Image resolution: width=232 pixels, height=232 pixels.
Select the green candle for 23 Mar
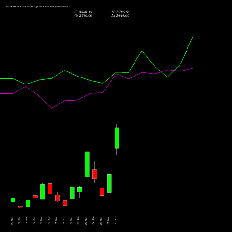pyautogui.click(x=87, y=164)
